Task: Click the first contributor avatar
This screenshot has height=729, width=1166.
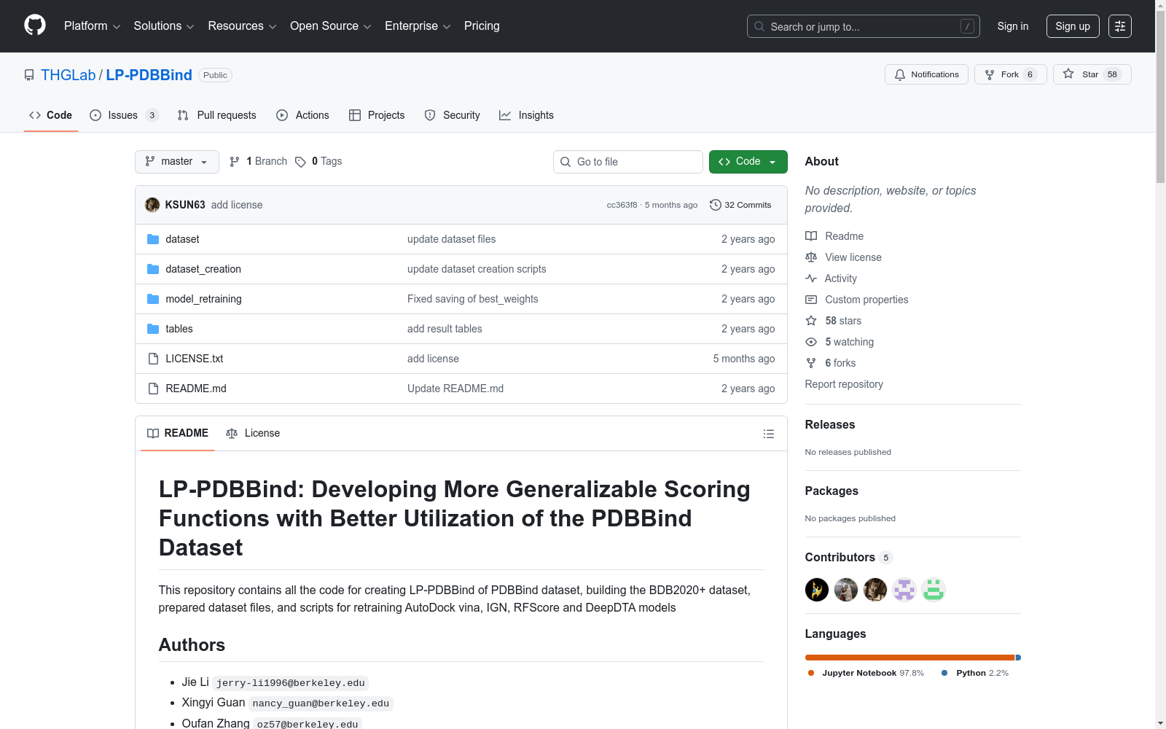Action: 816,590
